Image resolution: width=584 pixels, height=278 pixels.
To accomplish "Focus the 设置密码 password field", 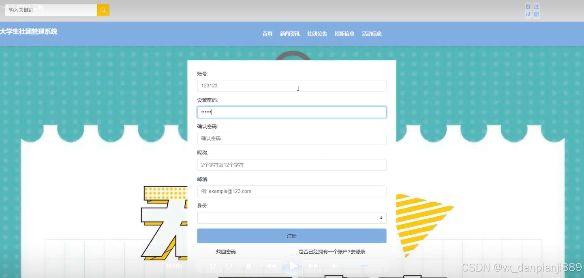I will coord(292,112).
